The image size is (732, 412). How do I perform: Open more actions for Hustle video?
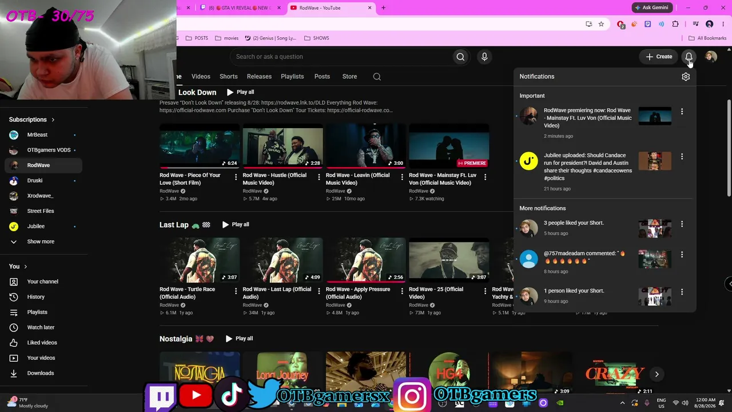(319, 177)
